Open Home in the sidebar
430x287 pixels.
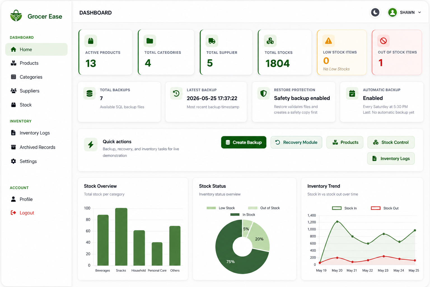(36, 49)
